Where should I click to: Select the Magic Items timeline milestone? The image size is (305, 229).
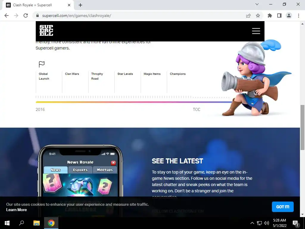(x=152, y=74)
